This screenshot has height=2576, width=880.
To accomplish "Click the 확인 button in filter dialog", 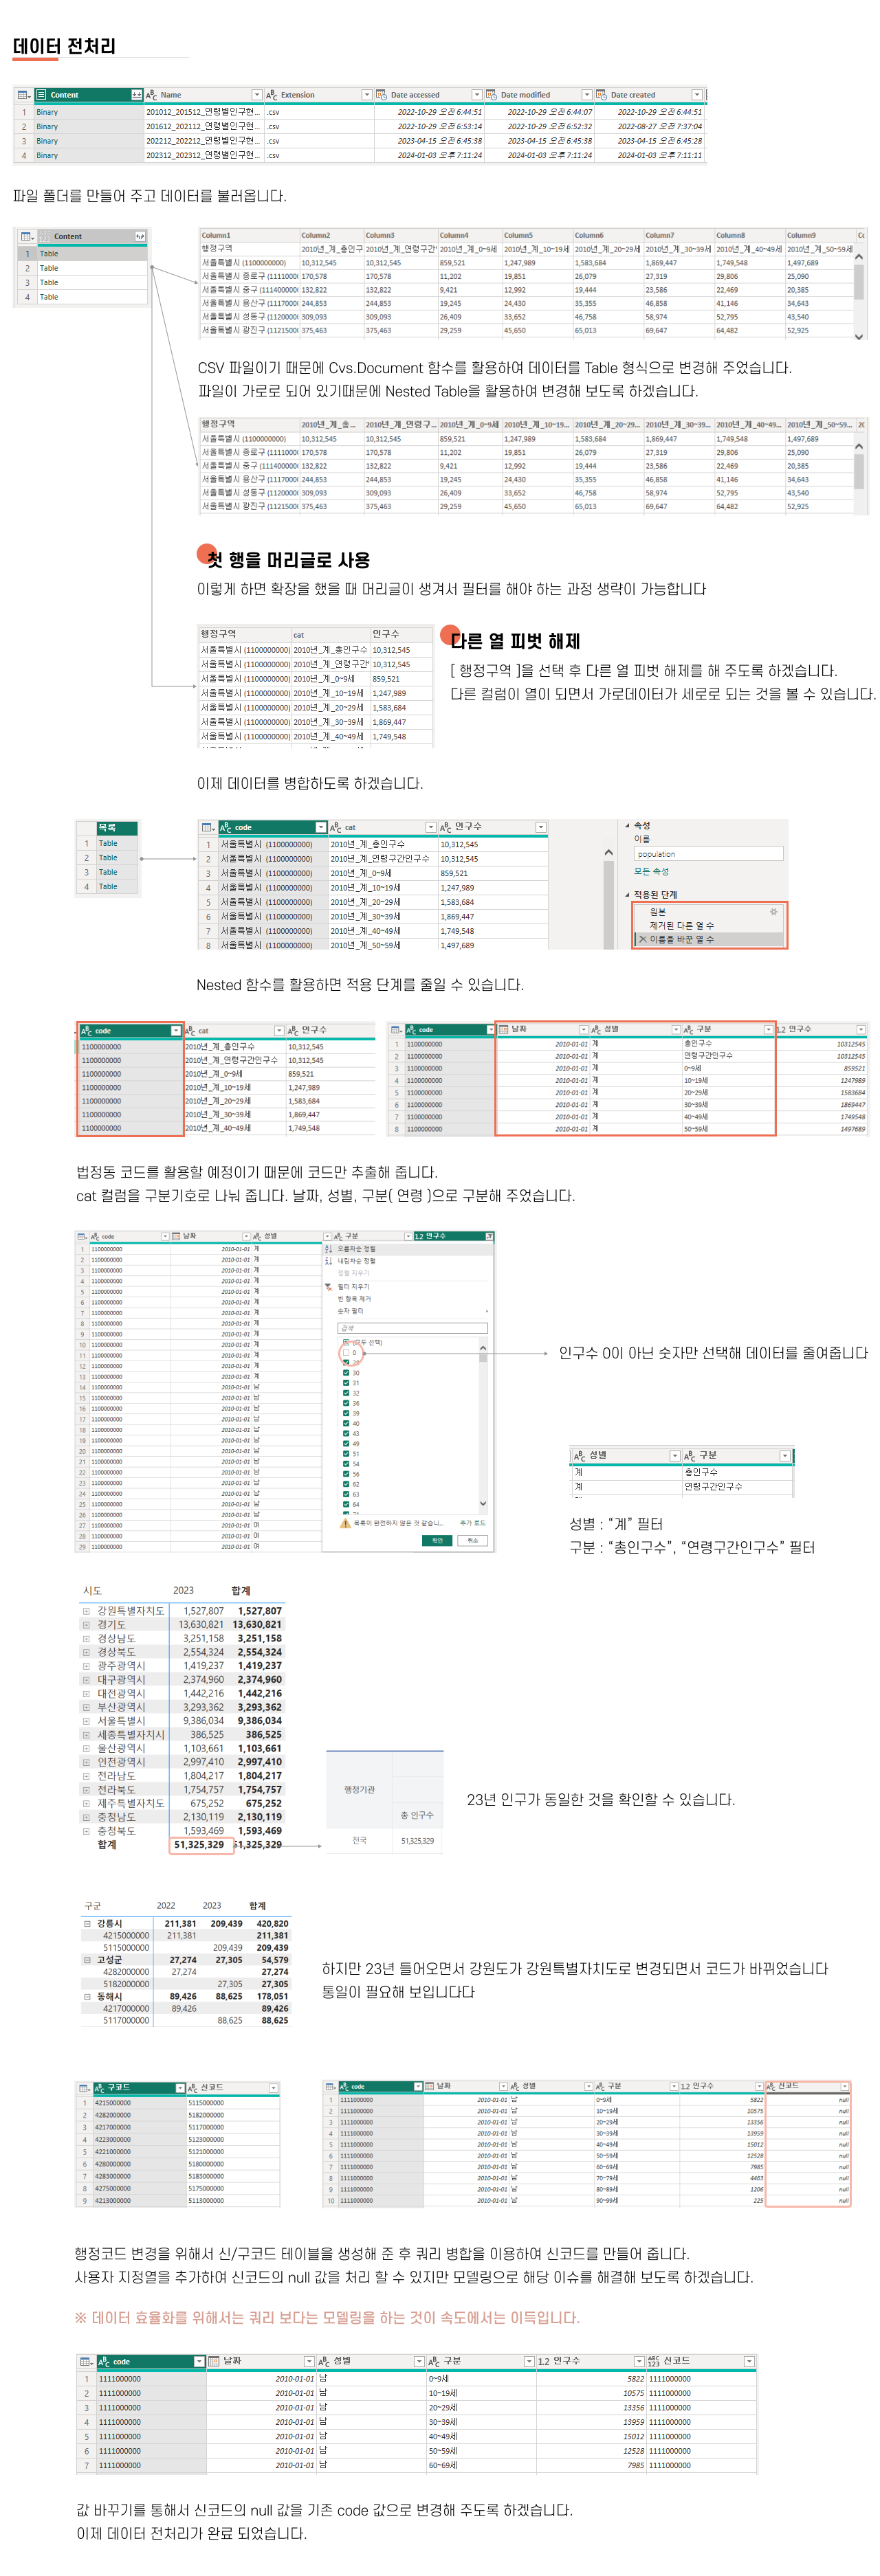I will pyautogui.click(x=437, y=1540).
